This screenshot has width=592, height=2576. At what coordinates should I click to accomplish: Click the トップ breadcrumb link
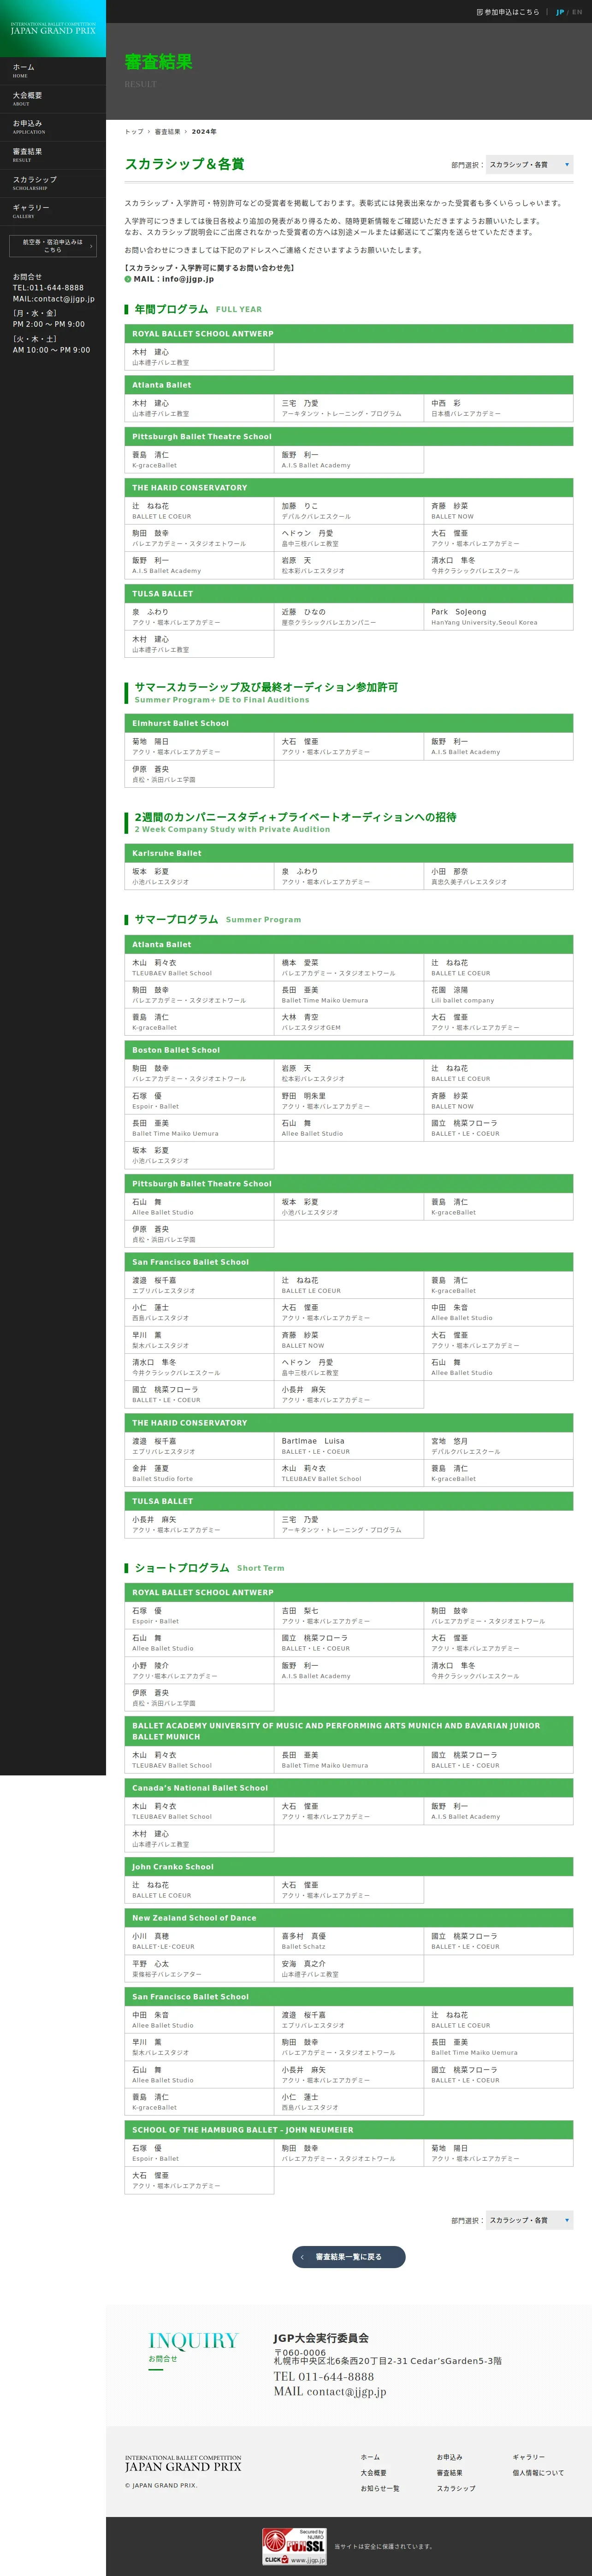134,132
